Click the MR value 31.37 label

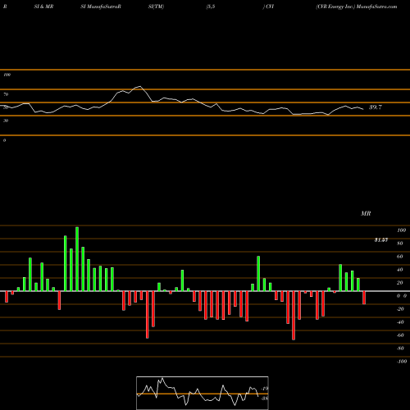pyautogui.click(x=381, y=240)
